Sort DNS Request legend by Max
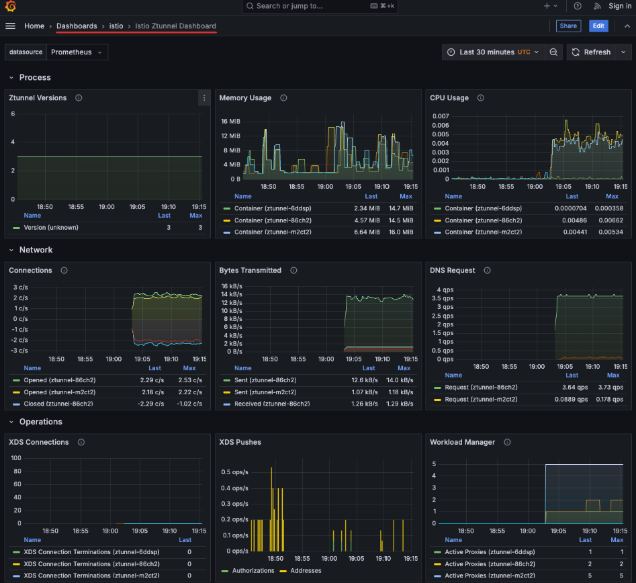 click(613, 375)
